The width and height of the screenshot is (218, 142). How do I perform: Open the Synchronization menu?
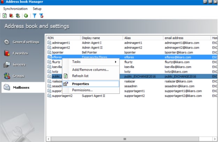tap(15, 9)
